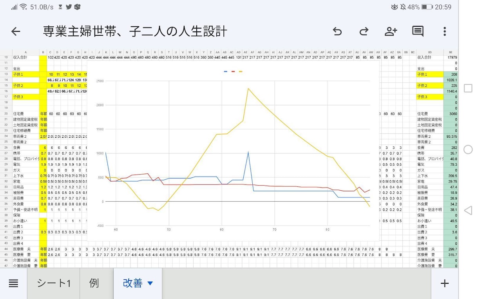The height and width of the screenshot is (299, 478).
Task: Switch to the シート1 sheet tab
Action: (x=54, y=283)
